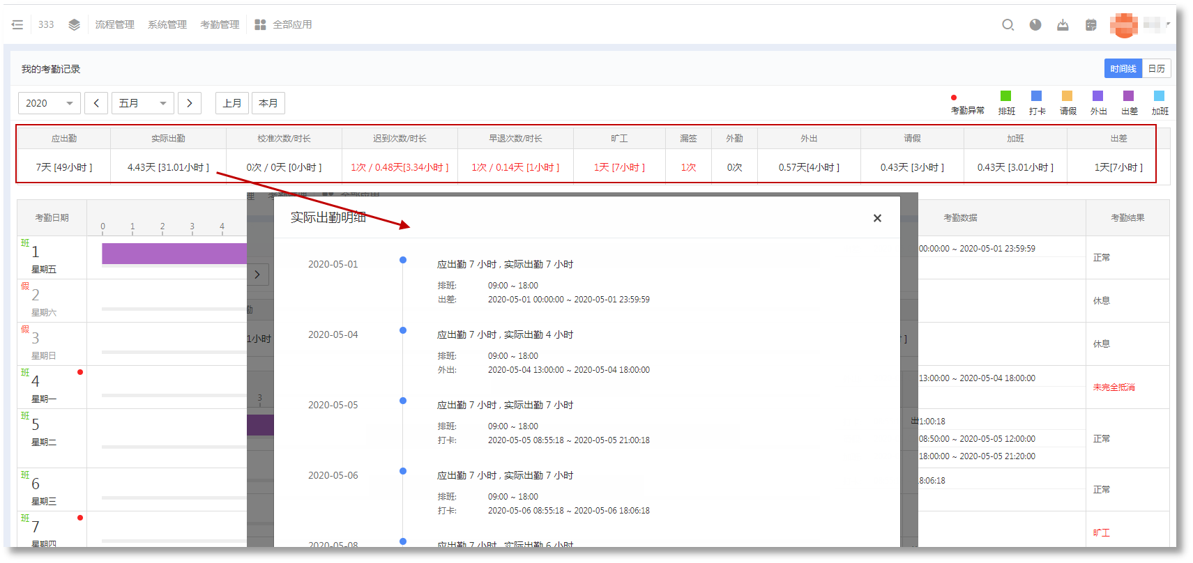Select the 2020-05-06 timeline dot
This screenshot has height=563, width=1193.
point(403,471)
